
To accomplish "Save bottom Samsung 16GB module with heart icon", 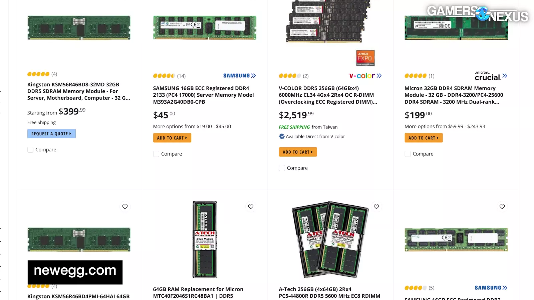I will pyautogui.click(x=502, y=207).
